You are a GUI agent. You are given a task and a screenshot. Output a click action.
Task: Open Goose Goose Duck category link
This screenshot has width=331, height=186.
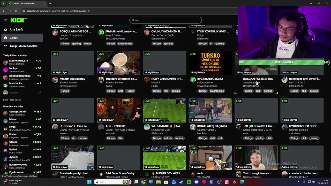[x=162, y=35]
